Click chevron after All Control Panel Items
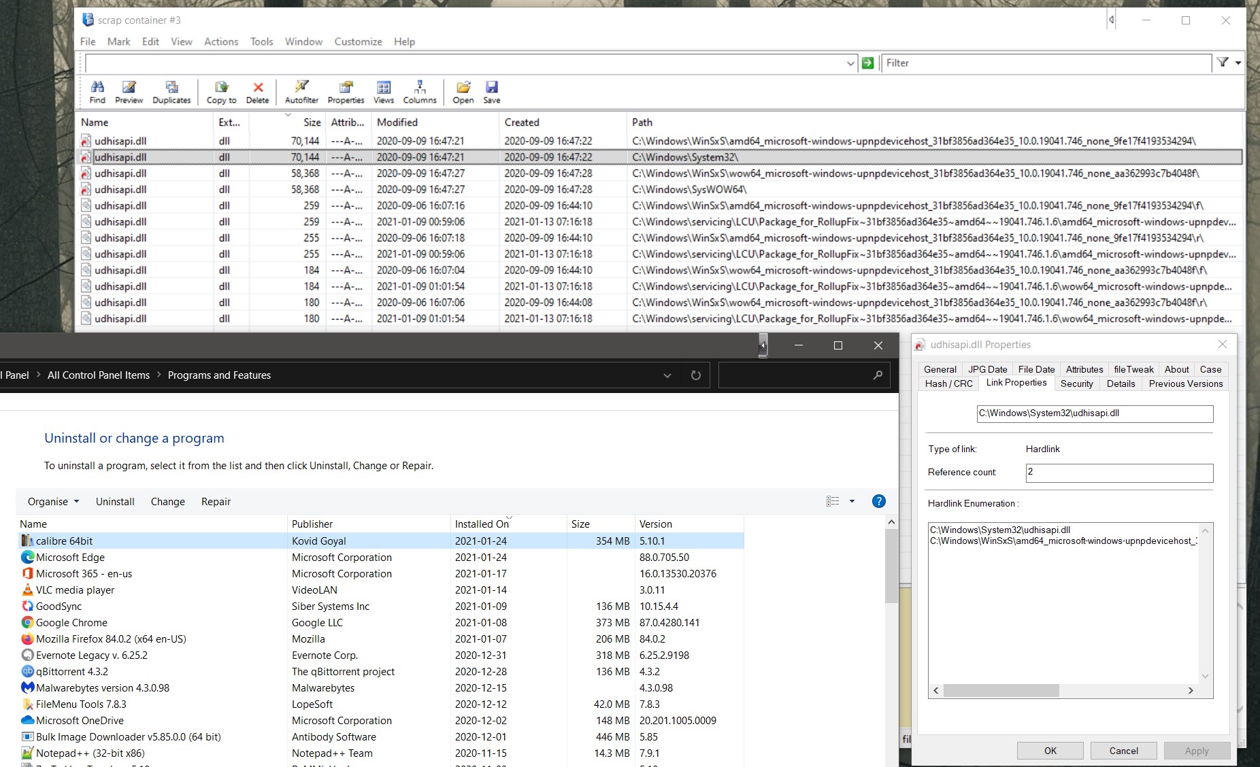 click(159, 375)
